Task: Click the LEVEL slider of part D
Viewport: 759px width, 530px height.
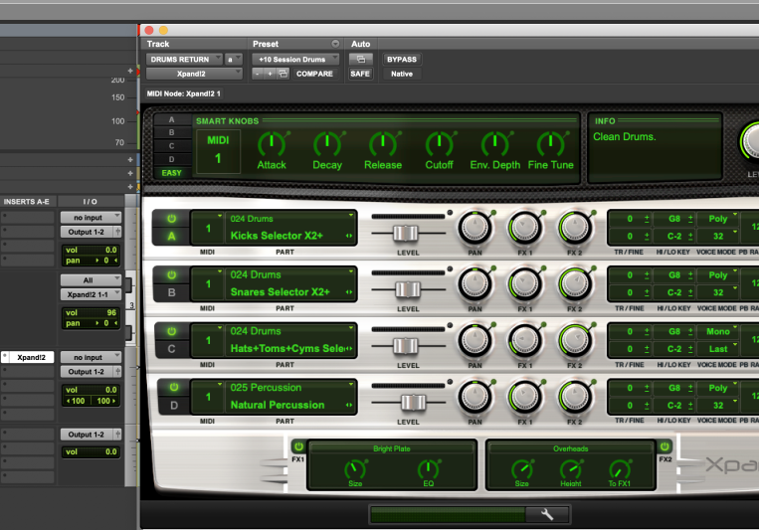Action: (414, 402)
